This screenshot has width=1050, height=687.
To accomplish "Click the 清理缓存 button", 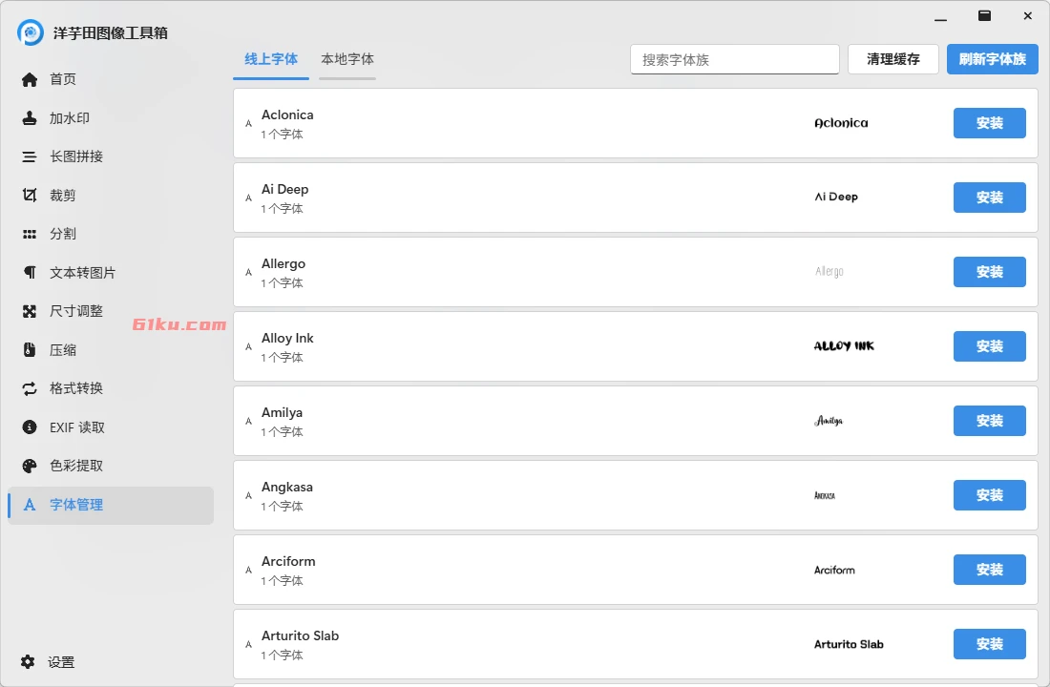I will coord(893,59).
